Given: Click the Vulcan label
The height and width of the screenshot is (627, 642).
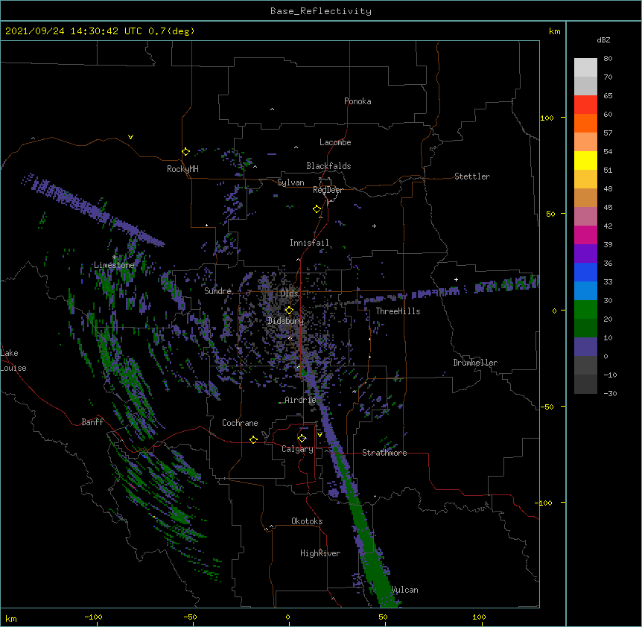Looking at the screenshot, I should (404, 590).
